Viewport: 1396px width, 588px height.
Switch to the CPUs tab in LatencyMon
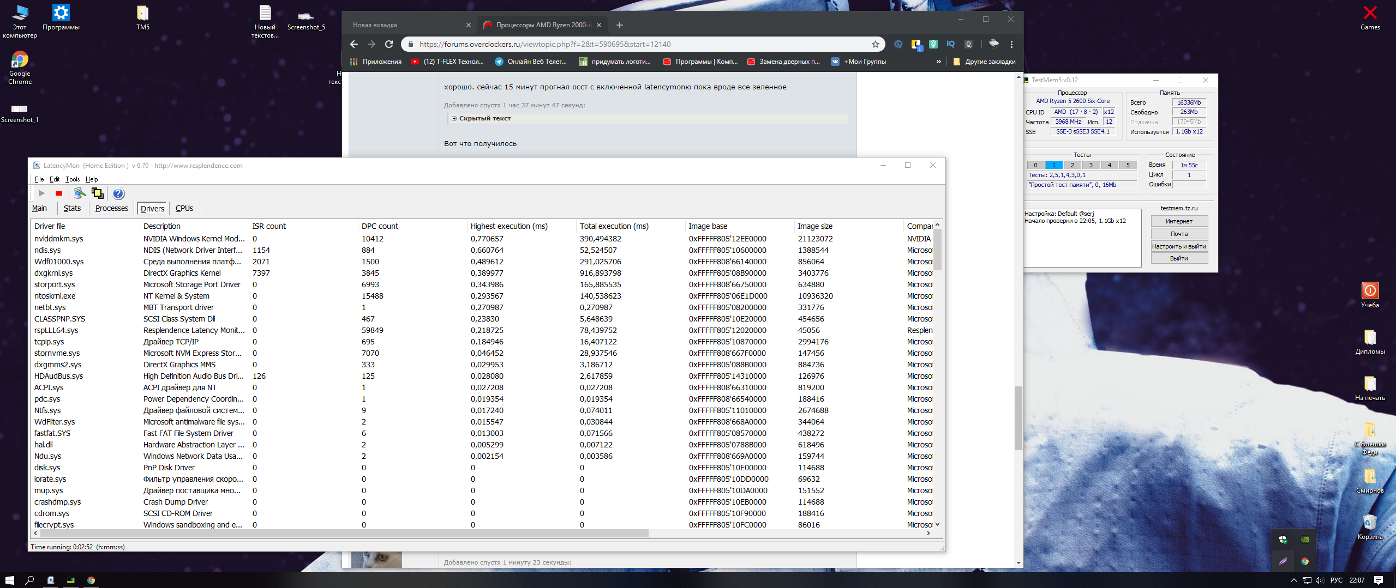(x=184, y=208)
